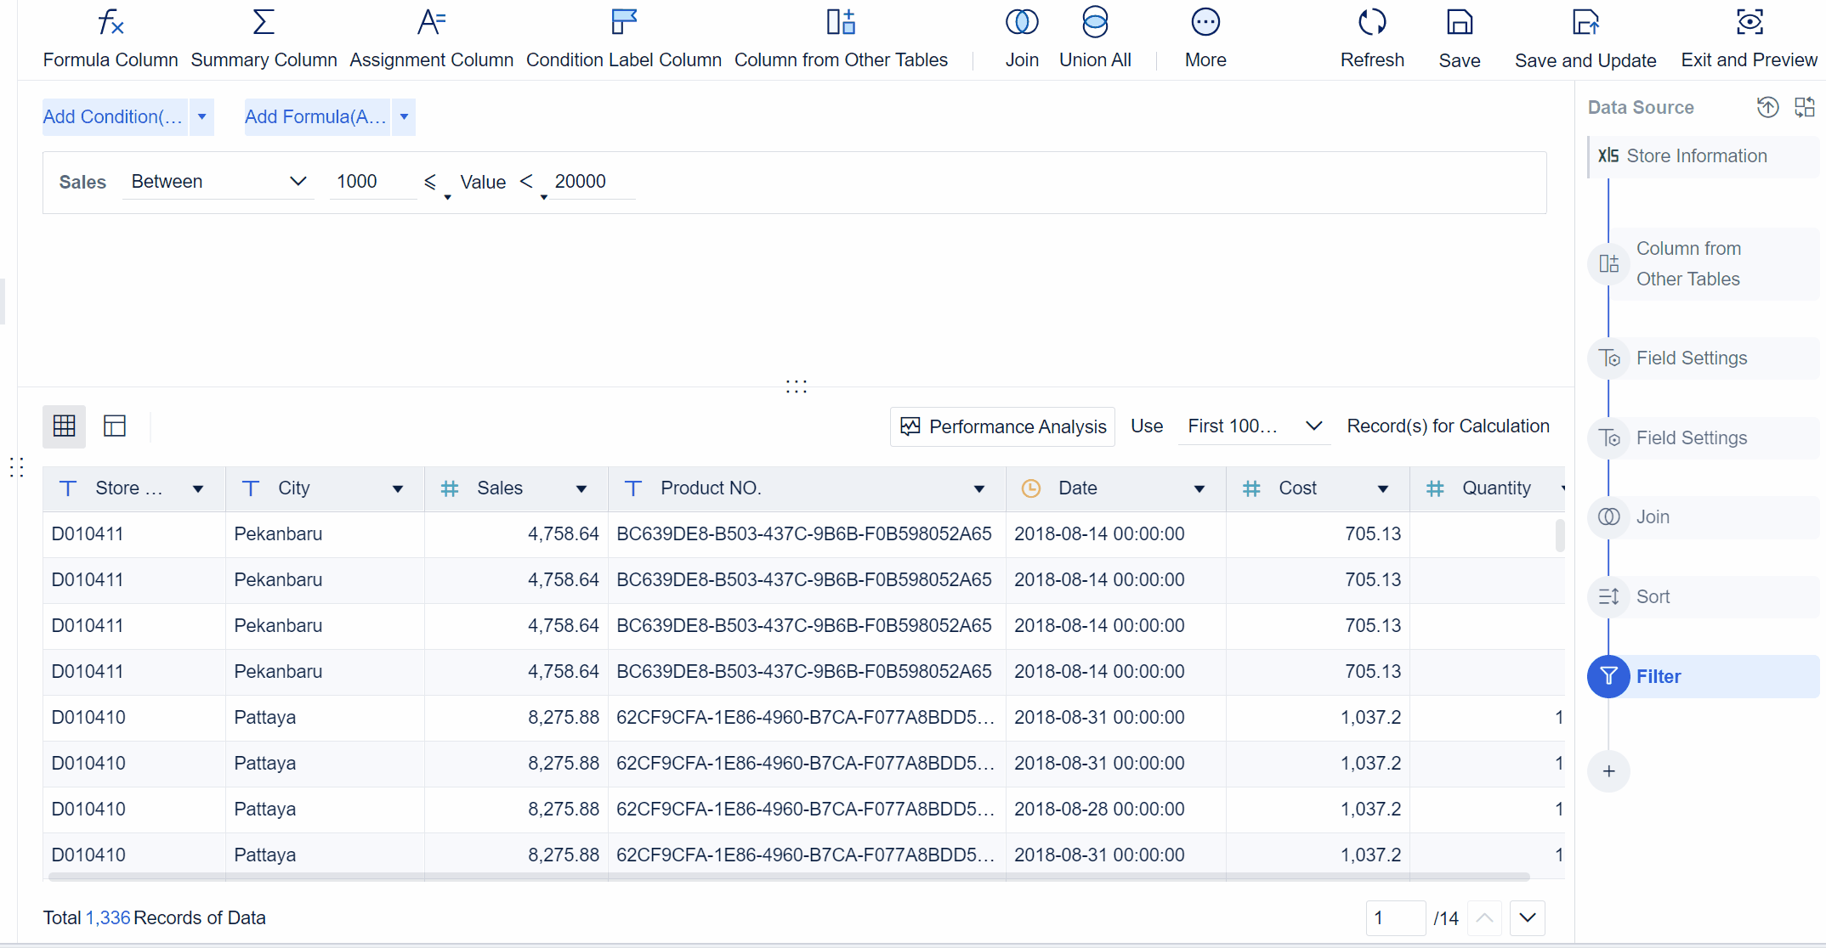Select the Union All tool
The height and width of the screenshot is (948, 1826).
coord(1095,37)
